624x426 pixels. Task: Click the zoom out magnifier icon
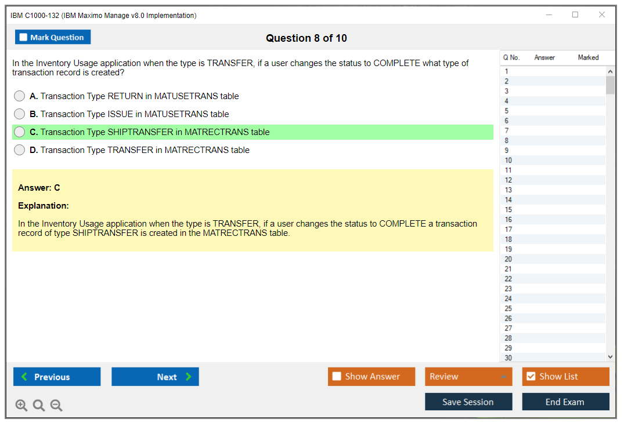click(x=56, y=406)
